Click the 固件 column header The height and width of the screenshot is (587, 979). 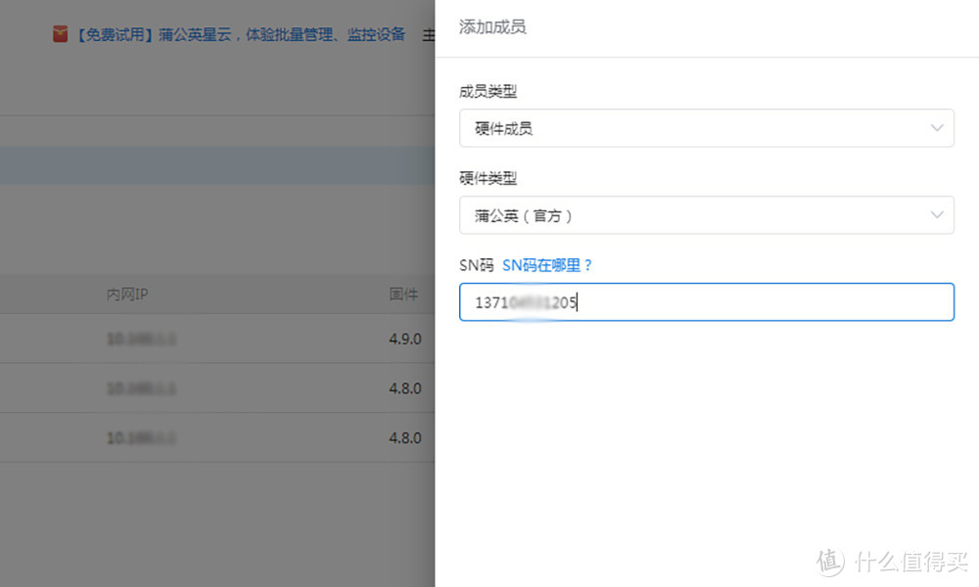(403, 293)
